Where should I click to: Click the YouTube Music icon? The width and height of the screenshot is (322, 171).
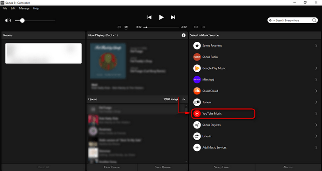click(x=197, y=113)
